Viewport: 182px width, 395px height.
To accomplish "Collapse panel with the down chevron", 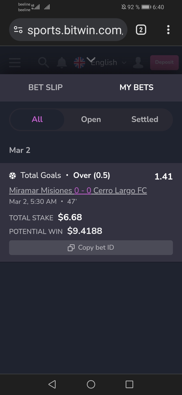I will pos(91,60).
